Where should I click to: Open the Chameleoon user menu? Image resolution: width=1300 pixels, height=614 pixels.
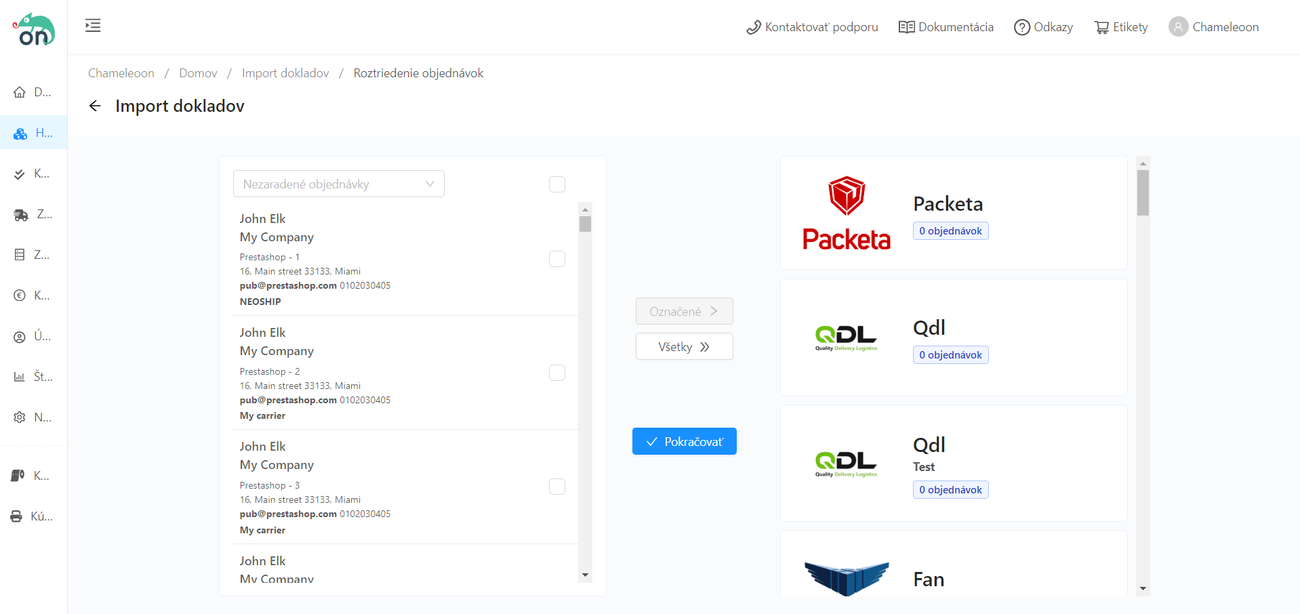click(x=1214, y=26)
